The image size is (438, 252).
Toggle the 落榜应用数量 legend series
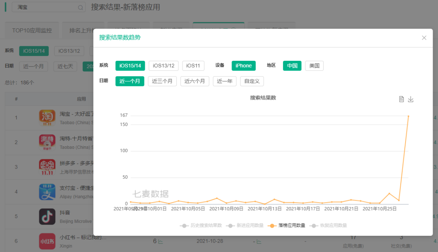point(286,226)
